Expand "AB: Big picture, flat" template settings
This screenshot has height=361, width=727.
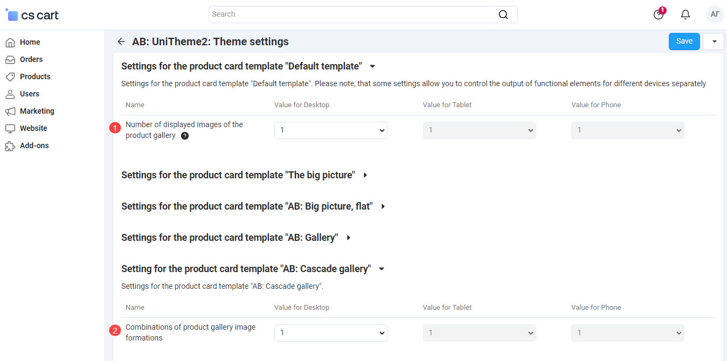pos(253,206)
